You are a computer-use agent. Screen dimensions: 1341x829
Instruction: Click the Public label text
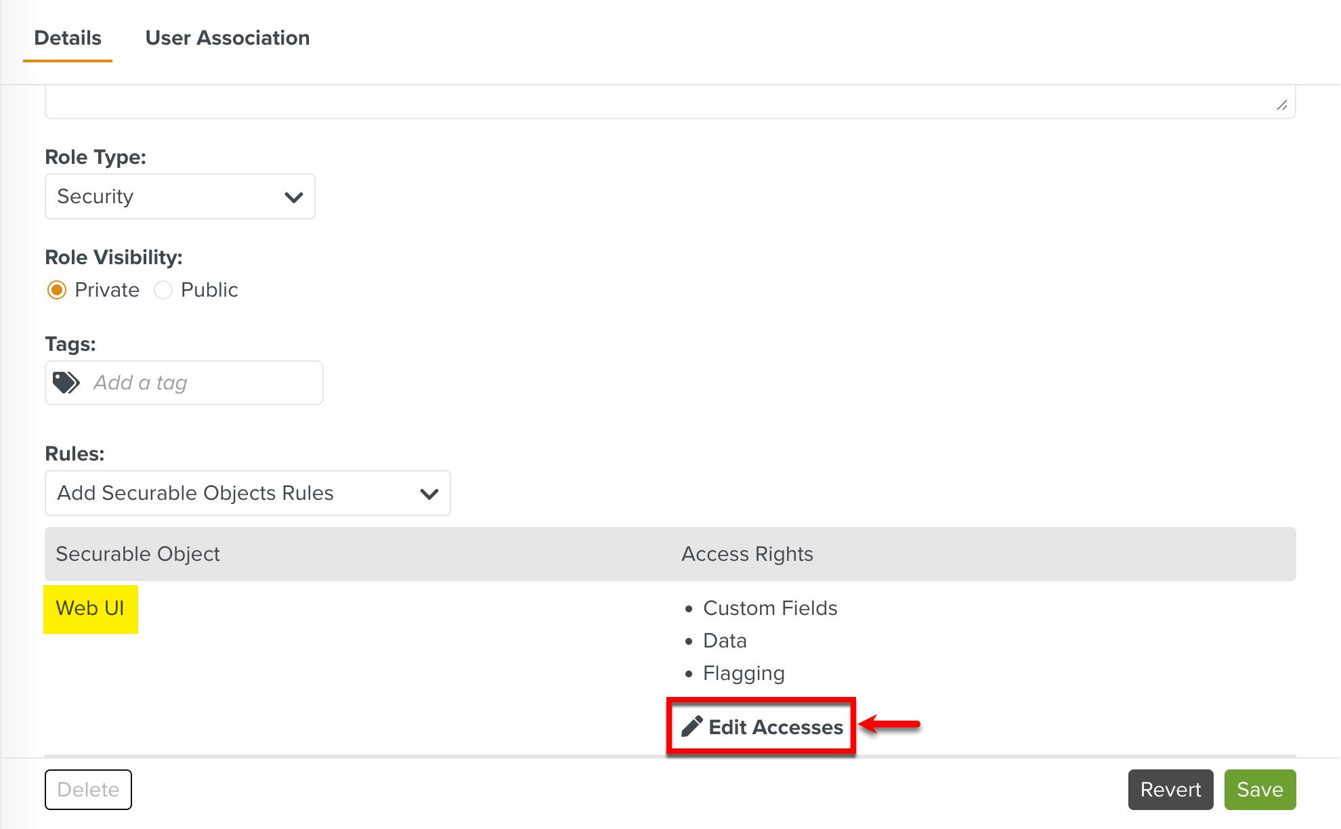pos(209,290)
